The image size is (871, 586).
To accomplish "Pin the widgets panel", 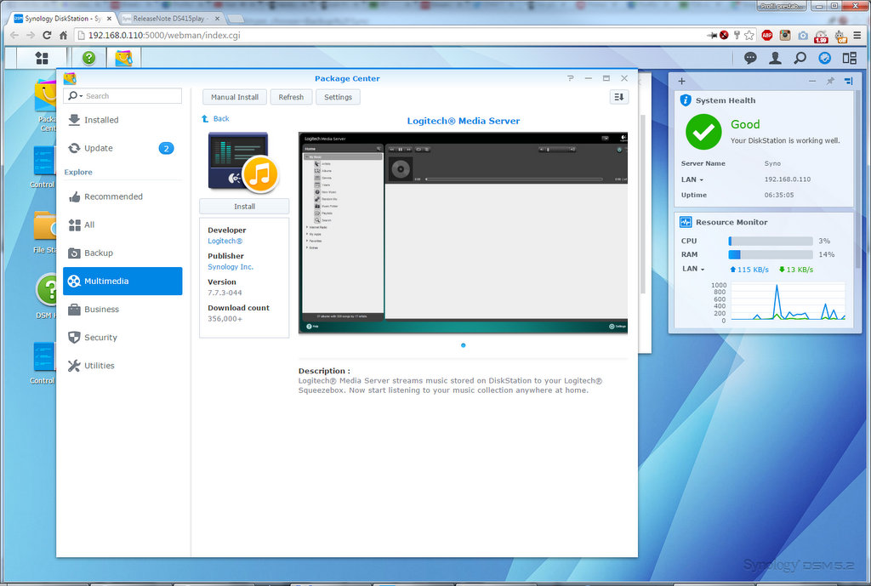I will click(x=830, y=81).
